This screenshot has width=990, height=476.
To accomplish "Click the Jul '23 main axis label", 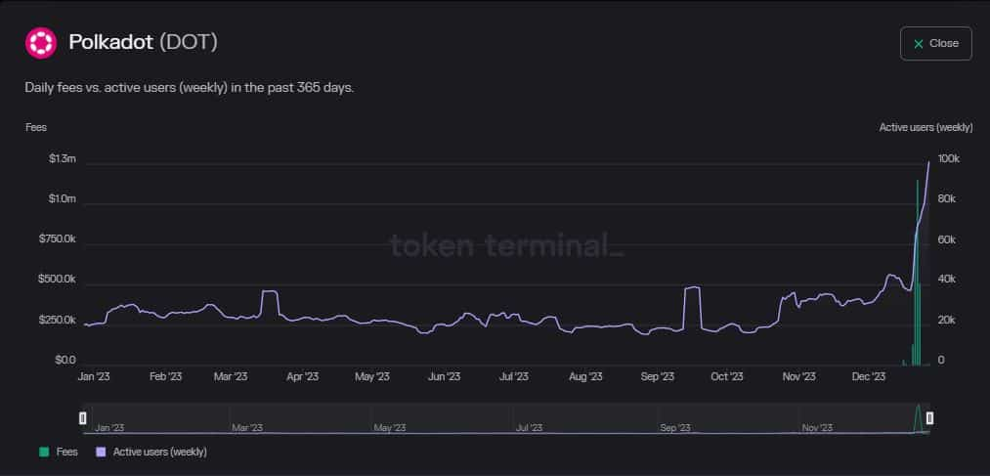I will 514,376.
